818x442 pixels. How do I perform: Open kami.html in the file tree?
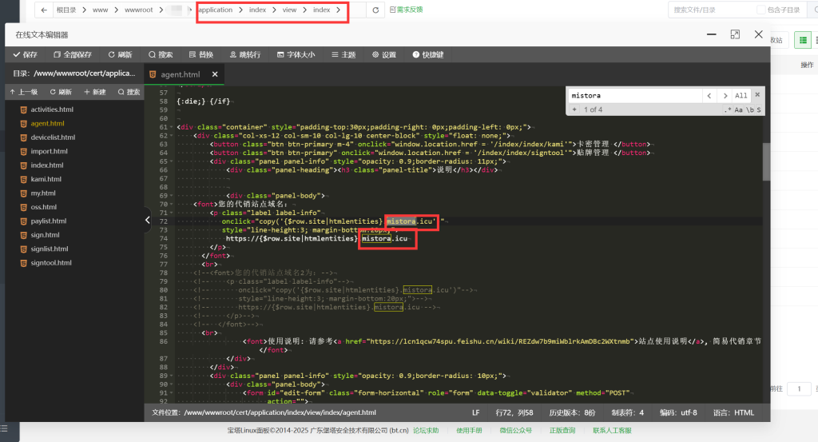(x=46, y=179)
